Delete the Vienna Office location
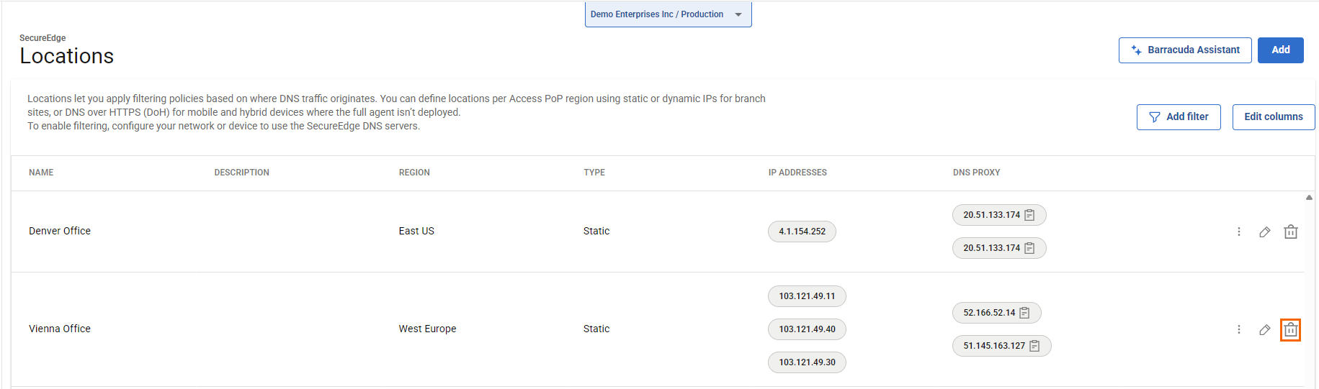 pyautogui.click(x=1290, y=330)
